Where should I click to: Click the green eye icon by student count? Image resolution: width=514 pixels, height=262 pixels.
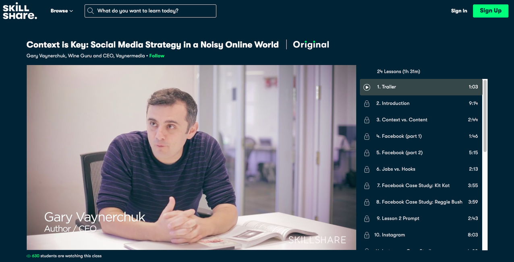pos(29,256)
